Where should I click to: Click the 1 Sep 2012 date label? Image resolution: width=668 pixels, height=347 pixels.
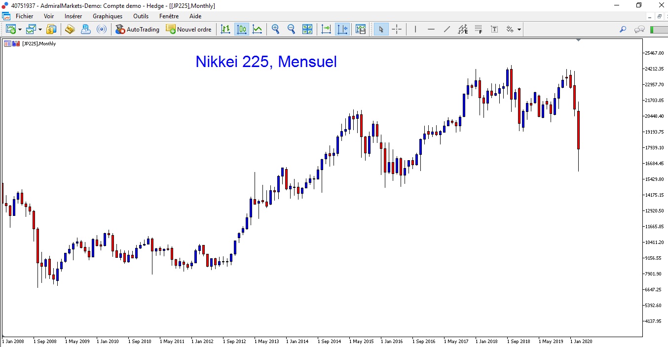[x=234, y=341]
